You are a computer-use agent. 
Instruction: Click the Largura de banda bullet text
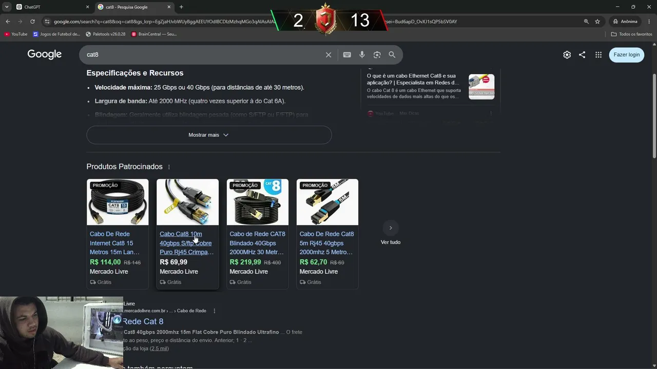click(190, 101)
